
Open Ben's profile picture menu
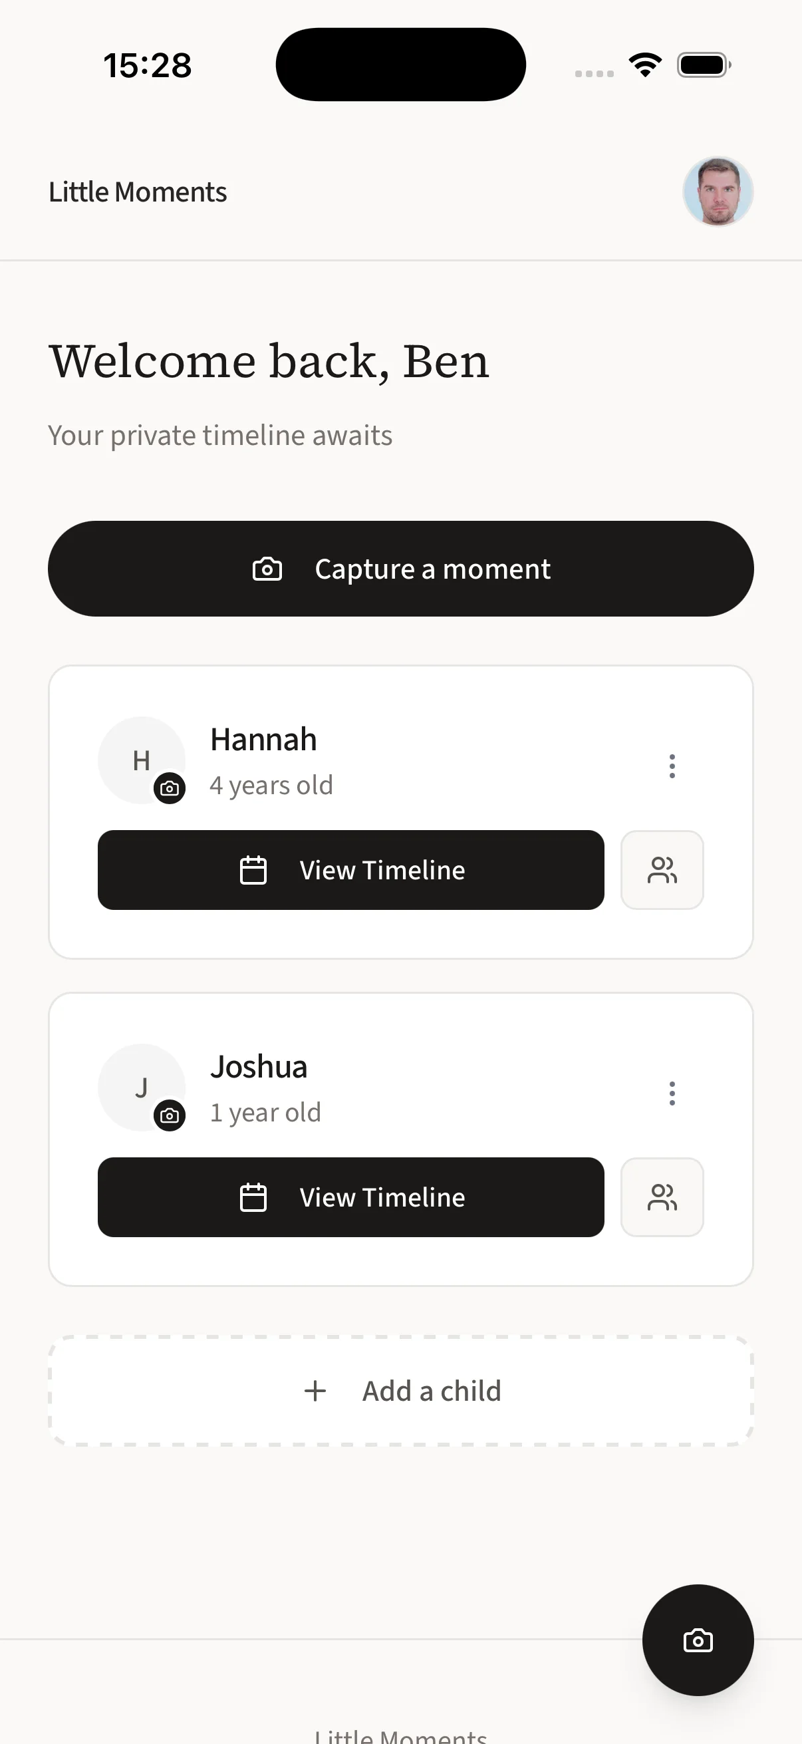point(718,192)
